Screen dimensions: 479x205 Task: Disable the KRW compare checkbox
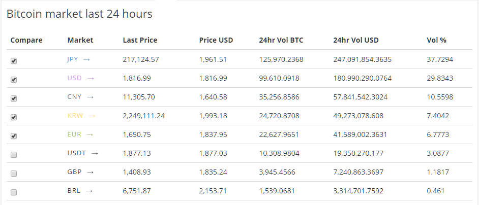pos(14,117)
